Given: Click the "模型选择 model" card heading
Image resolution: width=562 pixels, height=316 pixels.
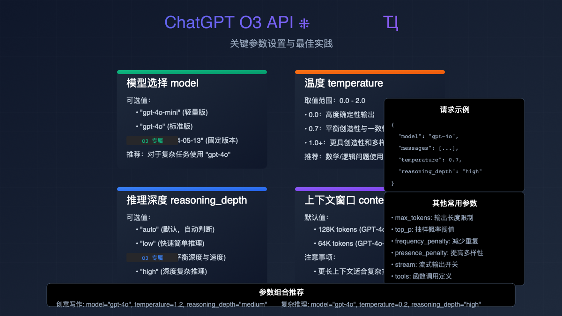Looking at the screenshot, I should 163,83.
